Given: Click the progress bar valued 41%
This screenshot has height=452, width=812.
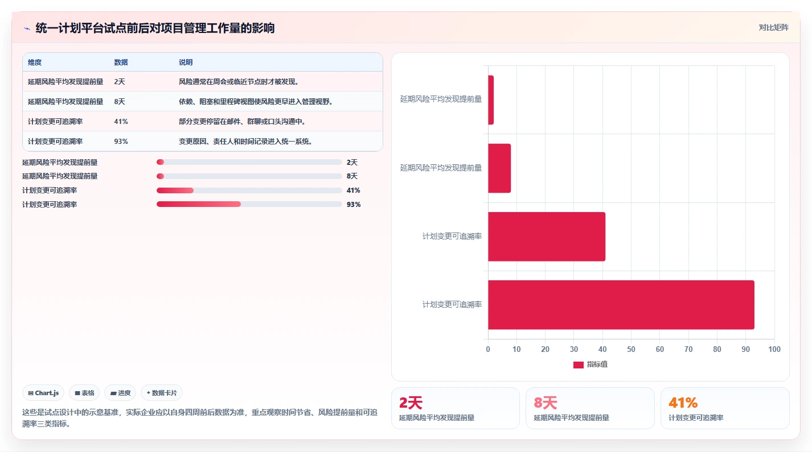Looking at the screenshot, I should tap(249, 190).
